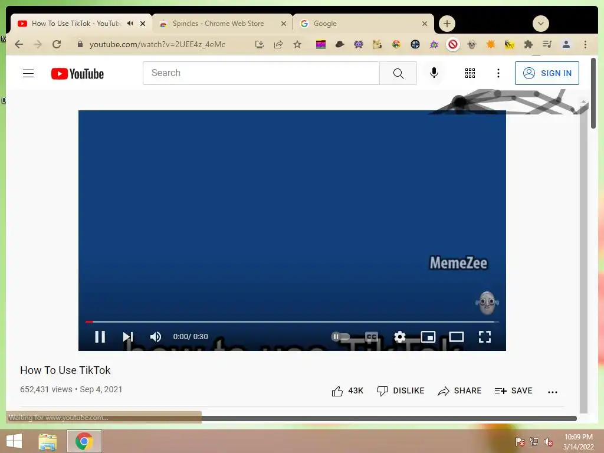Open the YouTube apps grid
Screen dimensions: 604x453
(x=470, y=73)
